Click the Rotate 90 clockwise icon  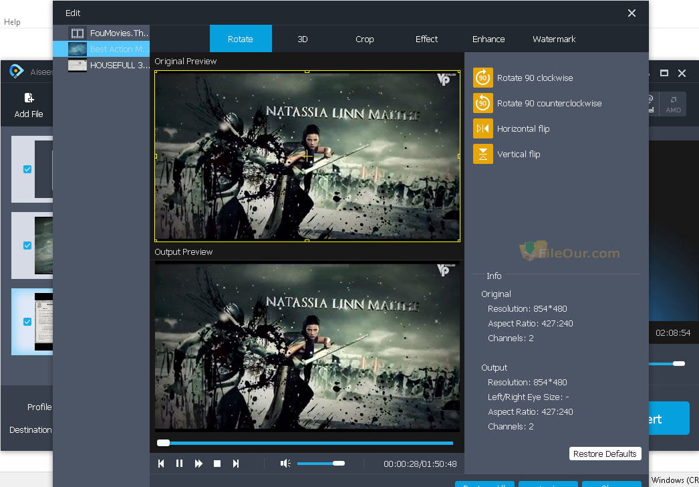[482, 78]
